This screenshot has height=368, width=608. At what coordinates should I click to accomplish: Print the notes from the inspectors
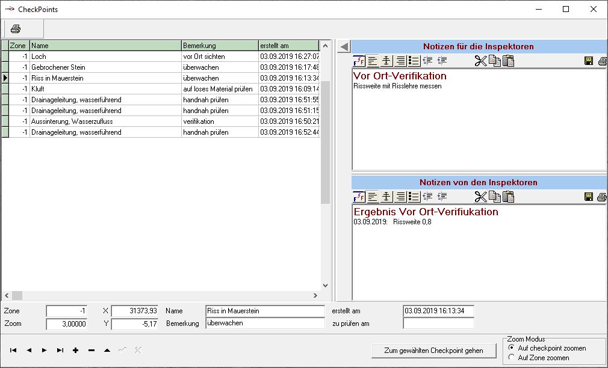tap(601, 197)
